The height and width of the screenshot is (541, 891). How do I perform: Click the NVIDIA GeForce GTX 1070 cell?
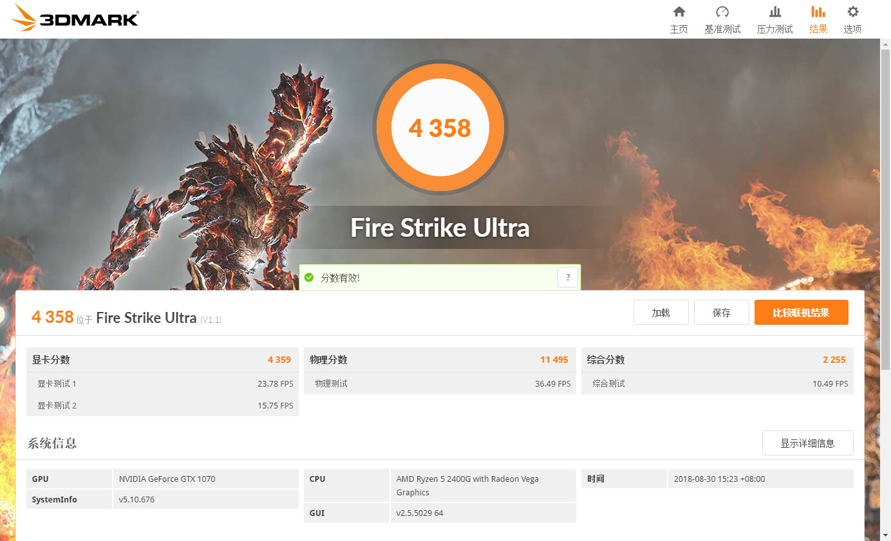coord(206,479)
